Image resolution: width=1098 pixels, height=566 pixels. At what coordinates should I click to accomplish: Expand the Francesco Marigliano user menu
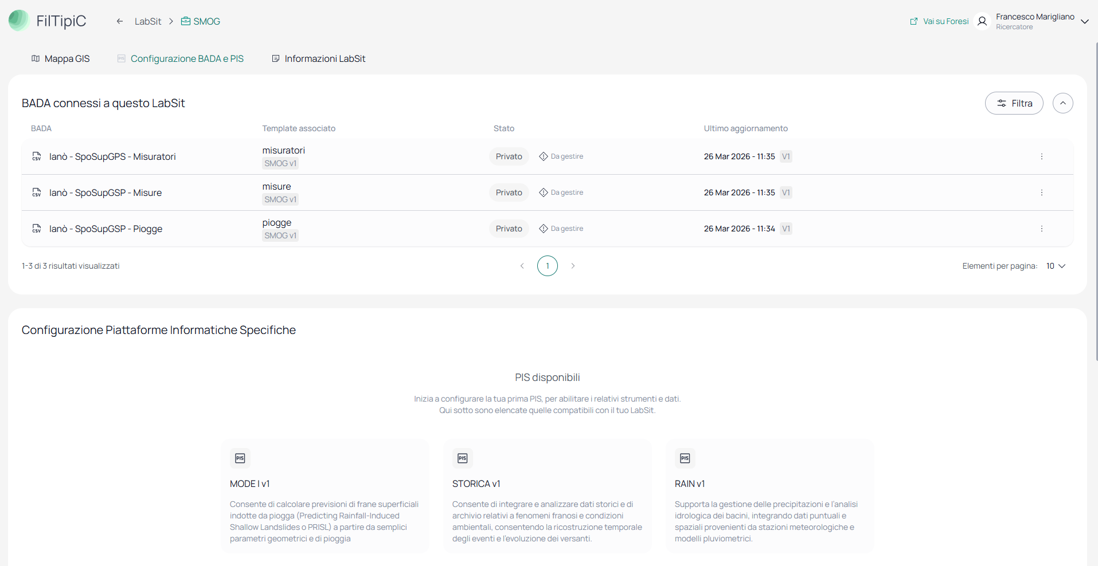pyautogui.click(x=1085, y=21)
